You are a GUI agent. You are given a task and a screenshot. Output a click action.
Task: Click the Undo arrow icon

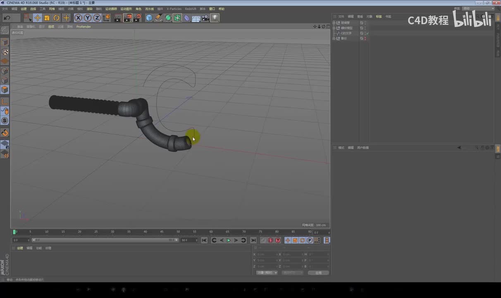coord(7,18)
